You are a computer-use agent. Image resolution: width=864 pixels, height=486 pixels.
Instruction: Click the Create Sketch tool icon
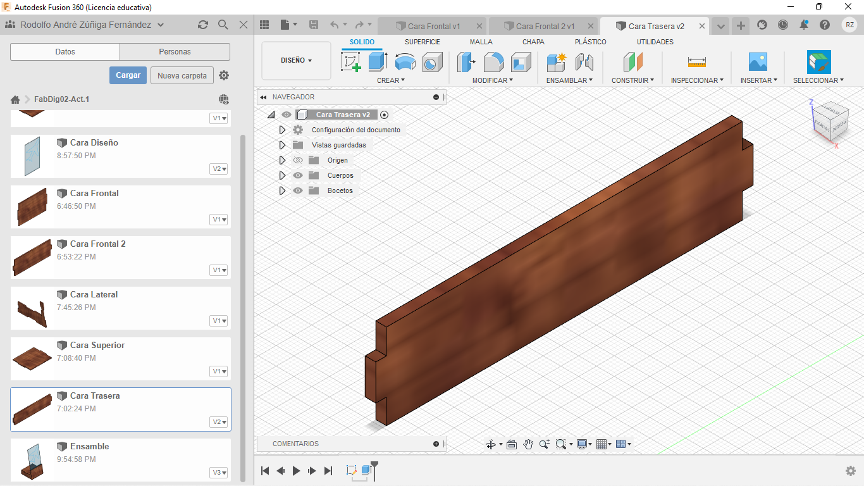pos(351,62)
